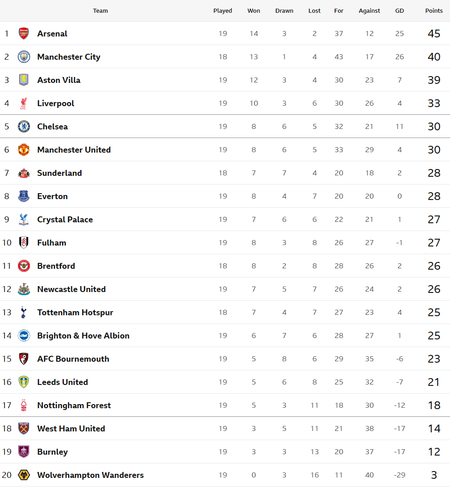Select Arsenal's 45 points value
This screenshot has height=487, width=450.
[434, 33]
